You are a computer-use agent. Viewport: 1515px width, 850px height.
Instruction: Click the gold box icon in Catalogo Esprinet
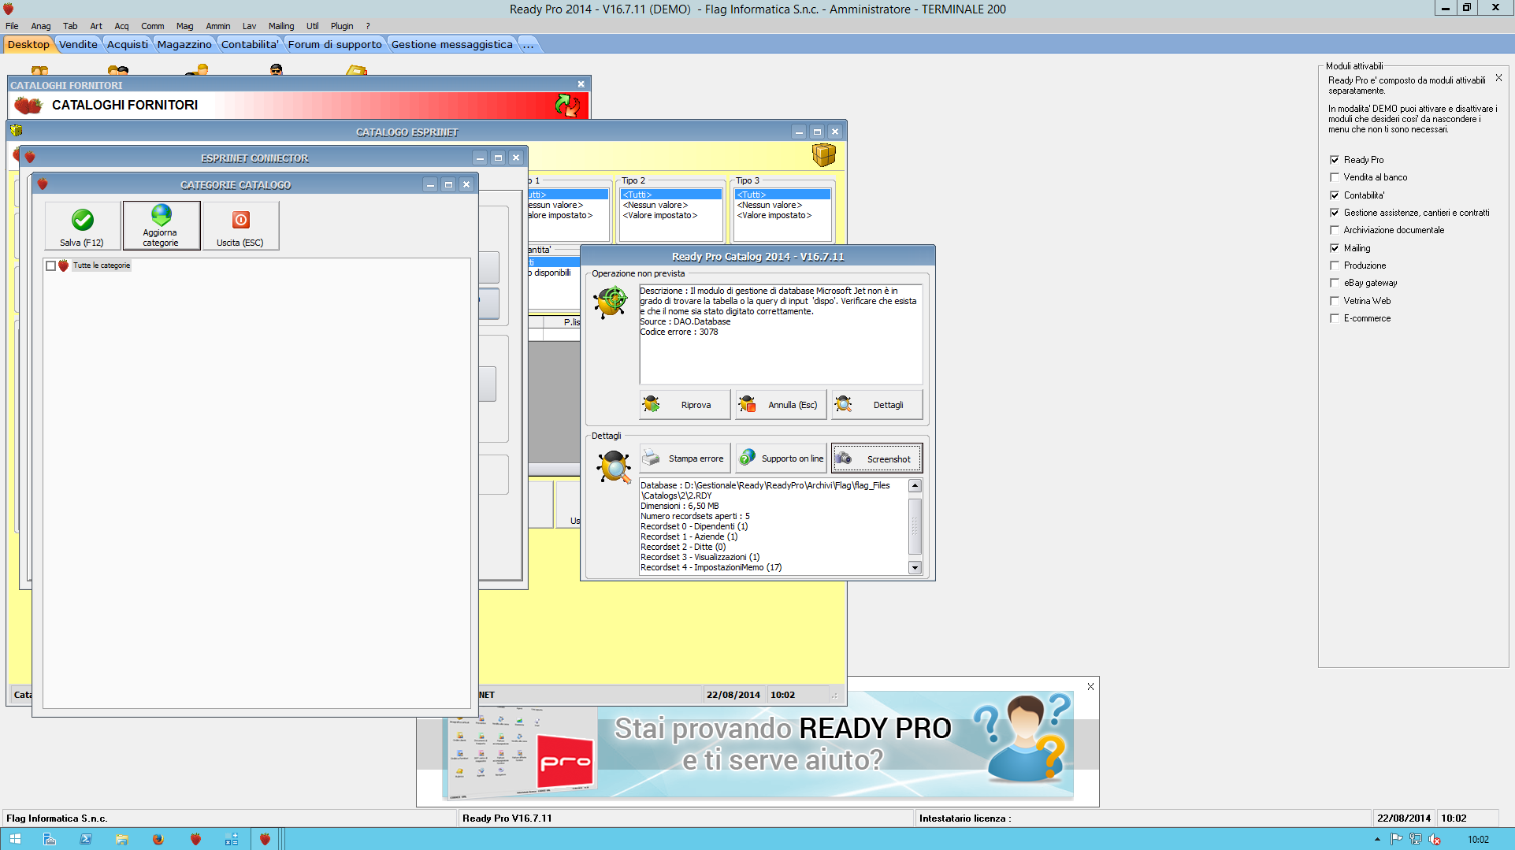pyautogui.click(x=824, y=154)
